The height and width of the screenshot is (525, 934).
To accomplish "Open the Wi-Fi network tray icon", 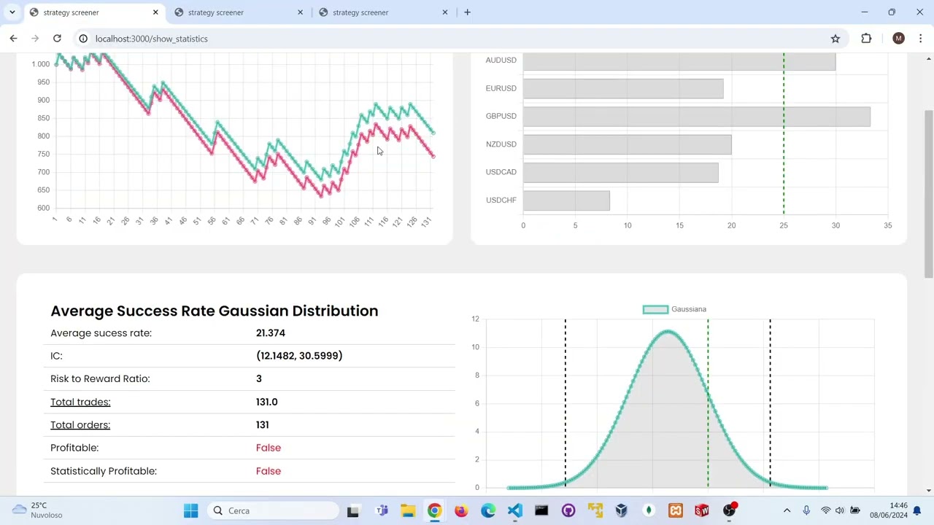I will (x=825, y=510).
